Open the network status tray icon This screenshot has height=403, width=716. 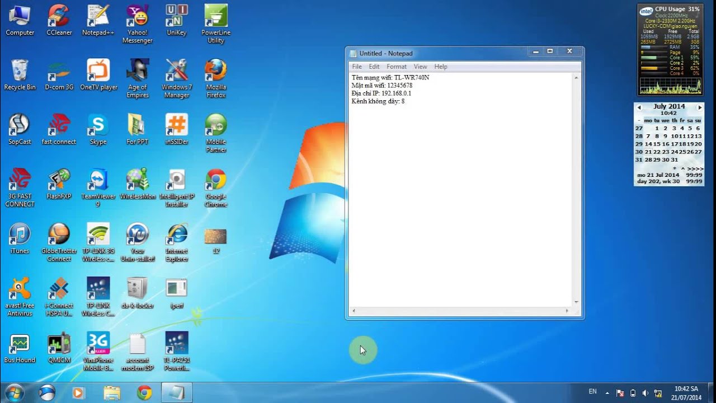click(x=658, y=393)
